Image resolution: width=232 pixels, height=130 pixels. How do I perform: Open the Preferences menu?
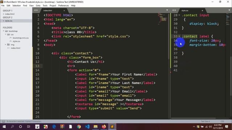coord(63,6)
